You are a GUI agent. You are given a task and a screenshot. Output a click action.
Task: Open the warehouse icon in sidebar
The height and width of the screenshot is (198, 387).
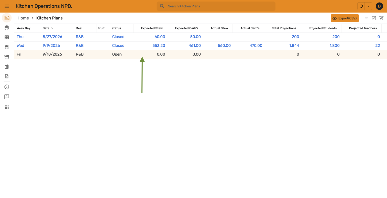7,18
